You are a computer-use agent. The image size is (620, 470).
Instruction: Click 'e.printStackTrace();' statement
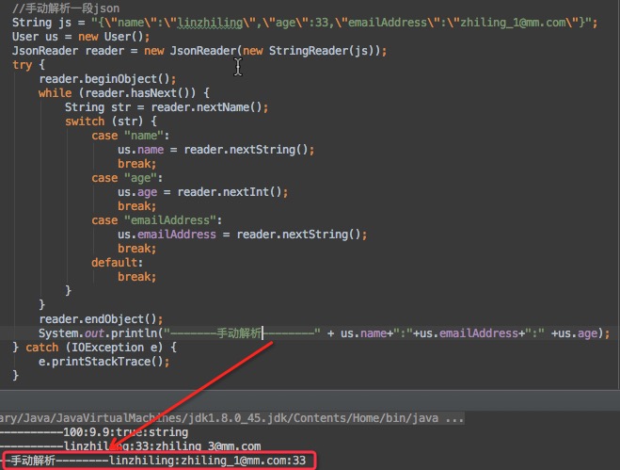(104, 362)
